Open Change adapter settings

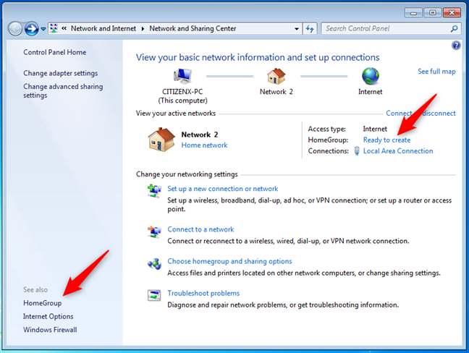60,73
